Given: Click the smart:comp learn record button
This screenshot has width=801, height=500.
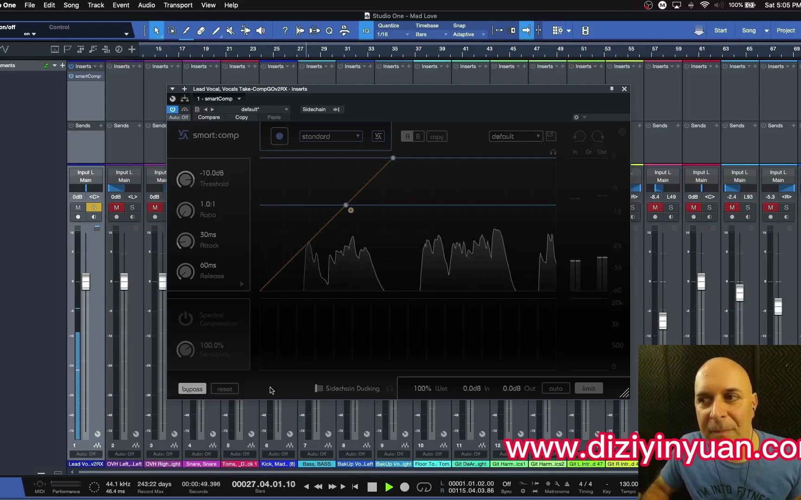Looking at the screenshot, I should point(280,136).
